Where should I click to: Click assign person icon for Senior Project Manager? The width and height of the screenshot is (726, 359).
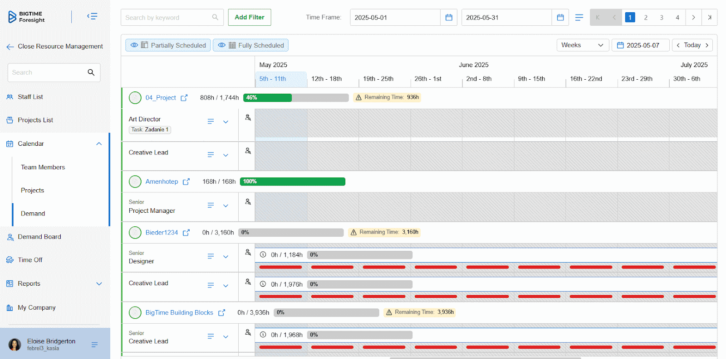point(248,202)
